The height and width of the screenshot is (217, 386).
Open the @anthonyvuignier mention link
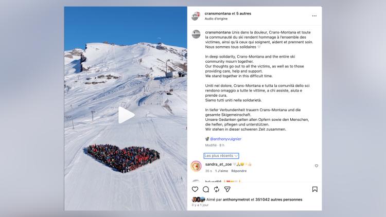225,139
